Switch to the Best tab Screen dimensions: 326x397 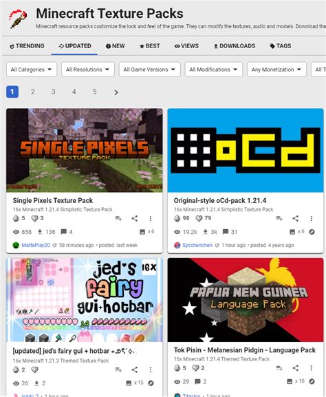coord(149,46)
